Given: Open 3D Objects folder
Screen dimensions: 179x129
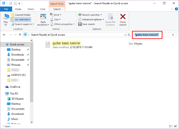Looking at the screenshot, I should coord(18,99).
